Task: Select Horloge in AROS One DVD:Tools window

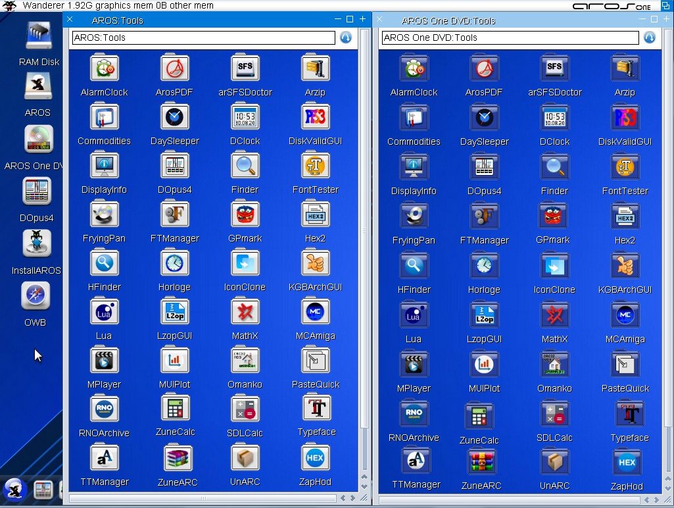Action: coord(484,265)
